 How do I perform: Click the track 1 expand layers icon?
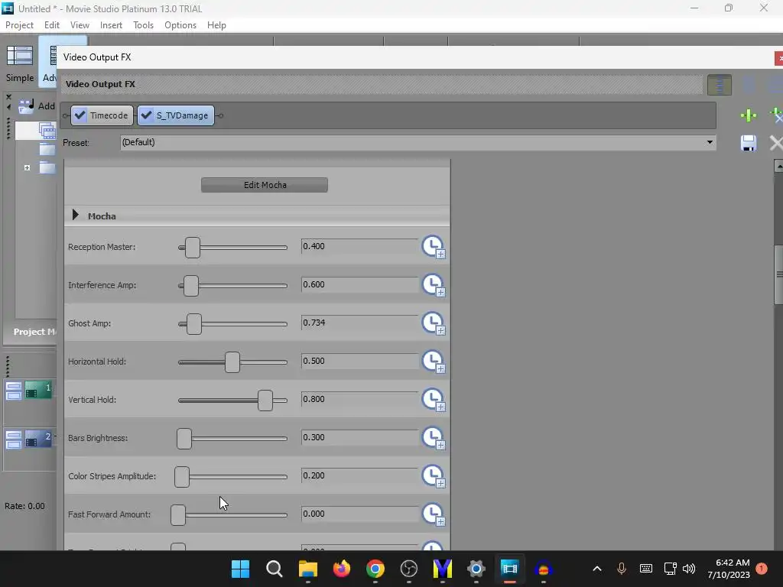point(14,391)
